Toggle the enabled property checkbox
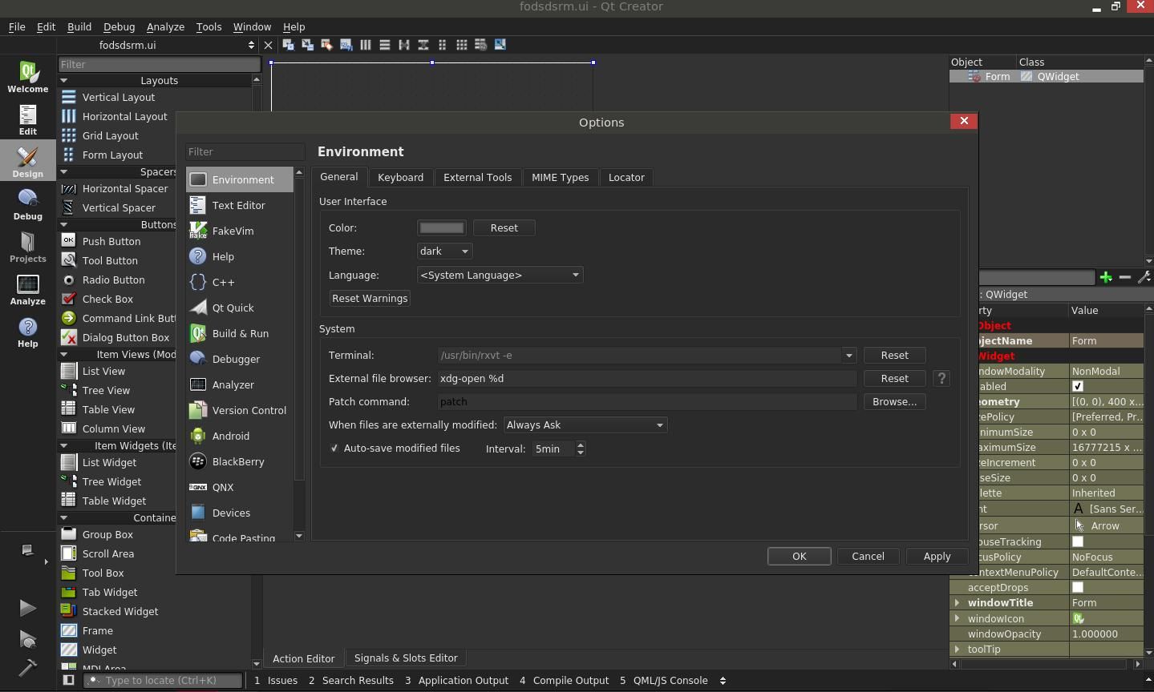 pos(1078,386)
